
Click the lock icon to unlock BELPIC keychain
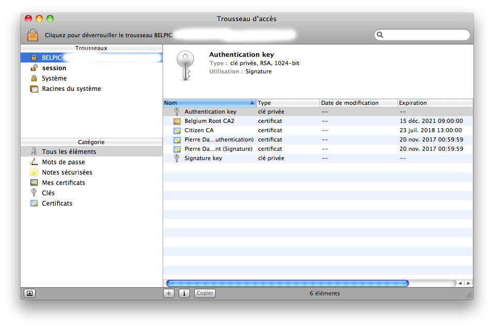[33, 34]
